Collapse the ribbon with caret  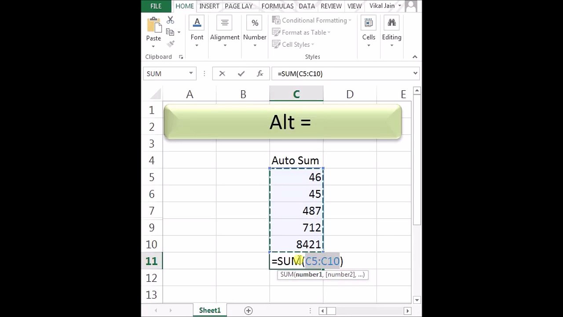pos(415,57)
